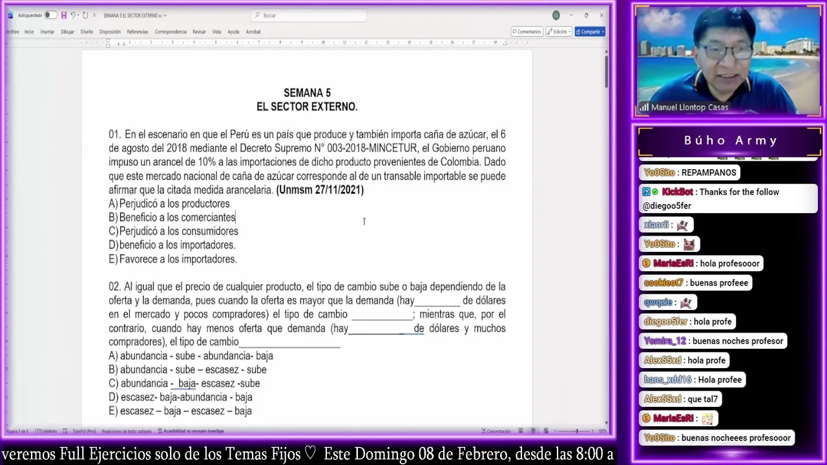Click the hans_xdd16 username in chat
This screenshot has height=465, width=827.
click(x=667, y=380)
